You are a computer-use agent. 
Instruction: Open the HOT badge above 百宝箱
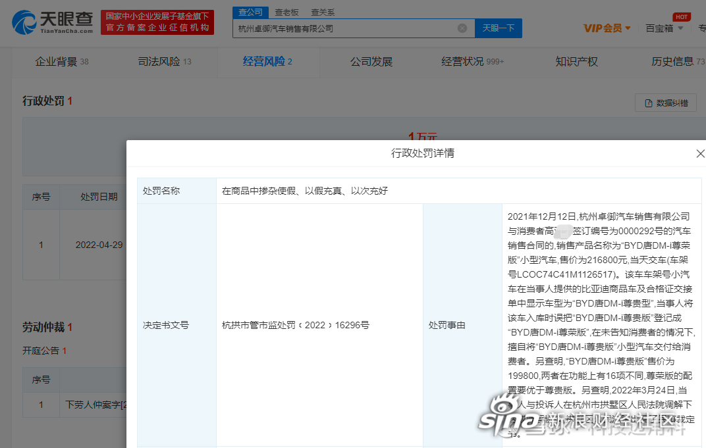click(681, 17)
